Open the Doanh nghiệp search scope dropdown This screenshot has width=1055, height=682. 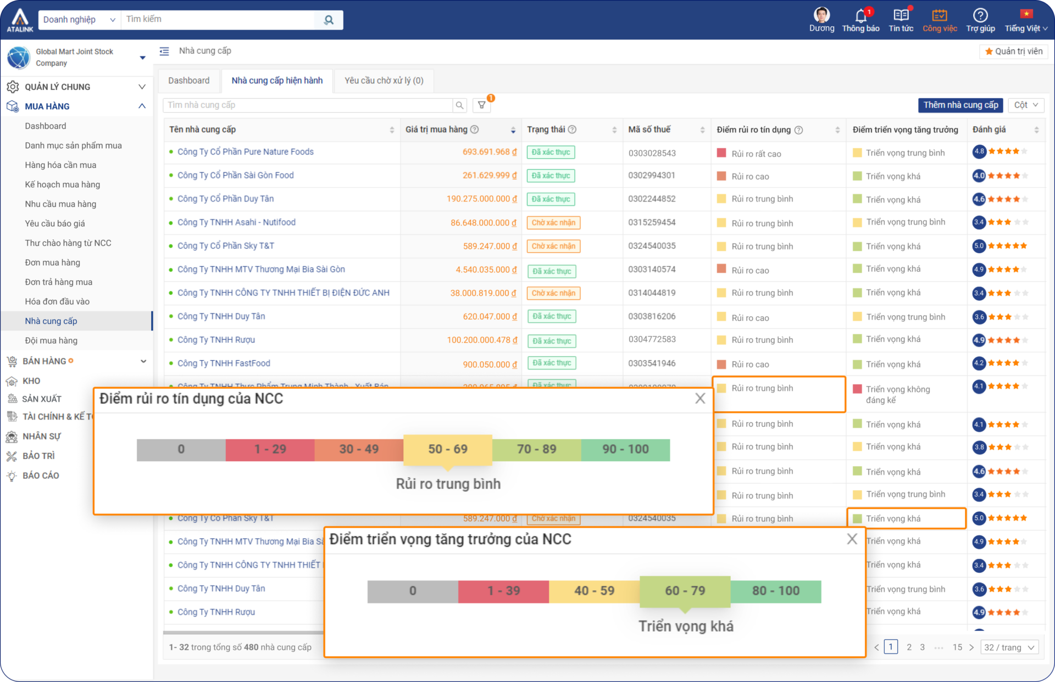(x=79, y=20)
